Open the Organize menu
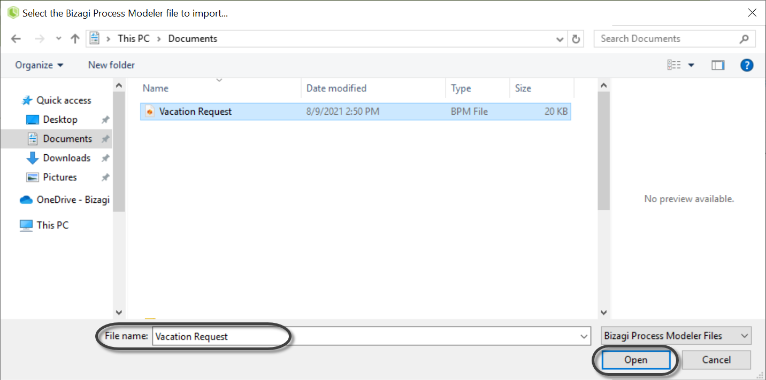The image size is (766, 380). point(39,65)
